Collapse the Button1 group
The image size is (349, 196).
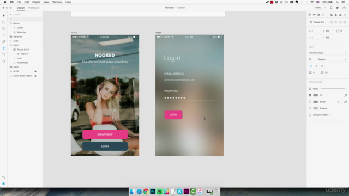(11, 23)
